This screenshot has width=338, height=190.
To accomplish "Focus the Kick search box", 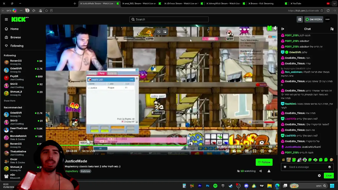I will (x=169, y=19).
